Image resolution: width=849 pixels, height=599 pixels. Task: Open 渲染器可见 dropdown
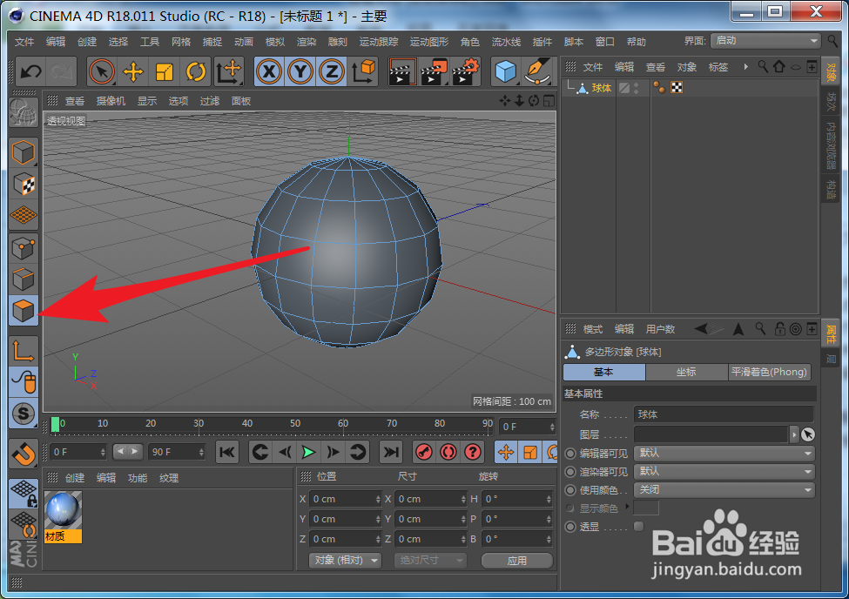click(x=724, y=471)
